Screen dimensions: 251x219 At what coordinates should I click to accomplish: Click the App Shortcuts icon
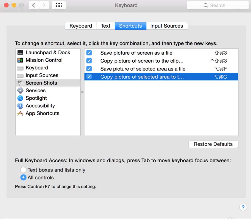pyautogui.click(x=20, y=113)
